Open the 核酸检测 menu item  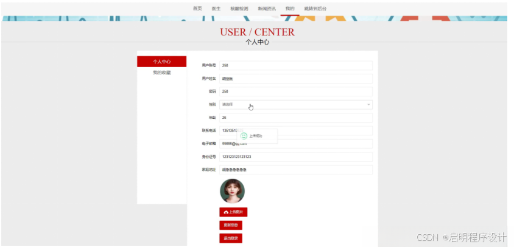(x=239, y=9)
